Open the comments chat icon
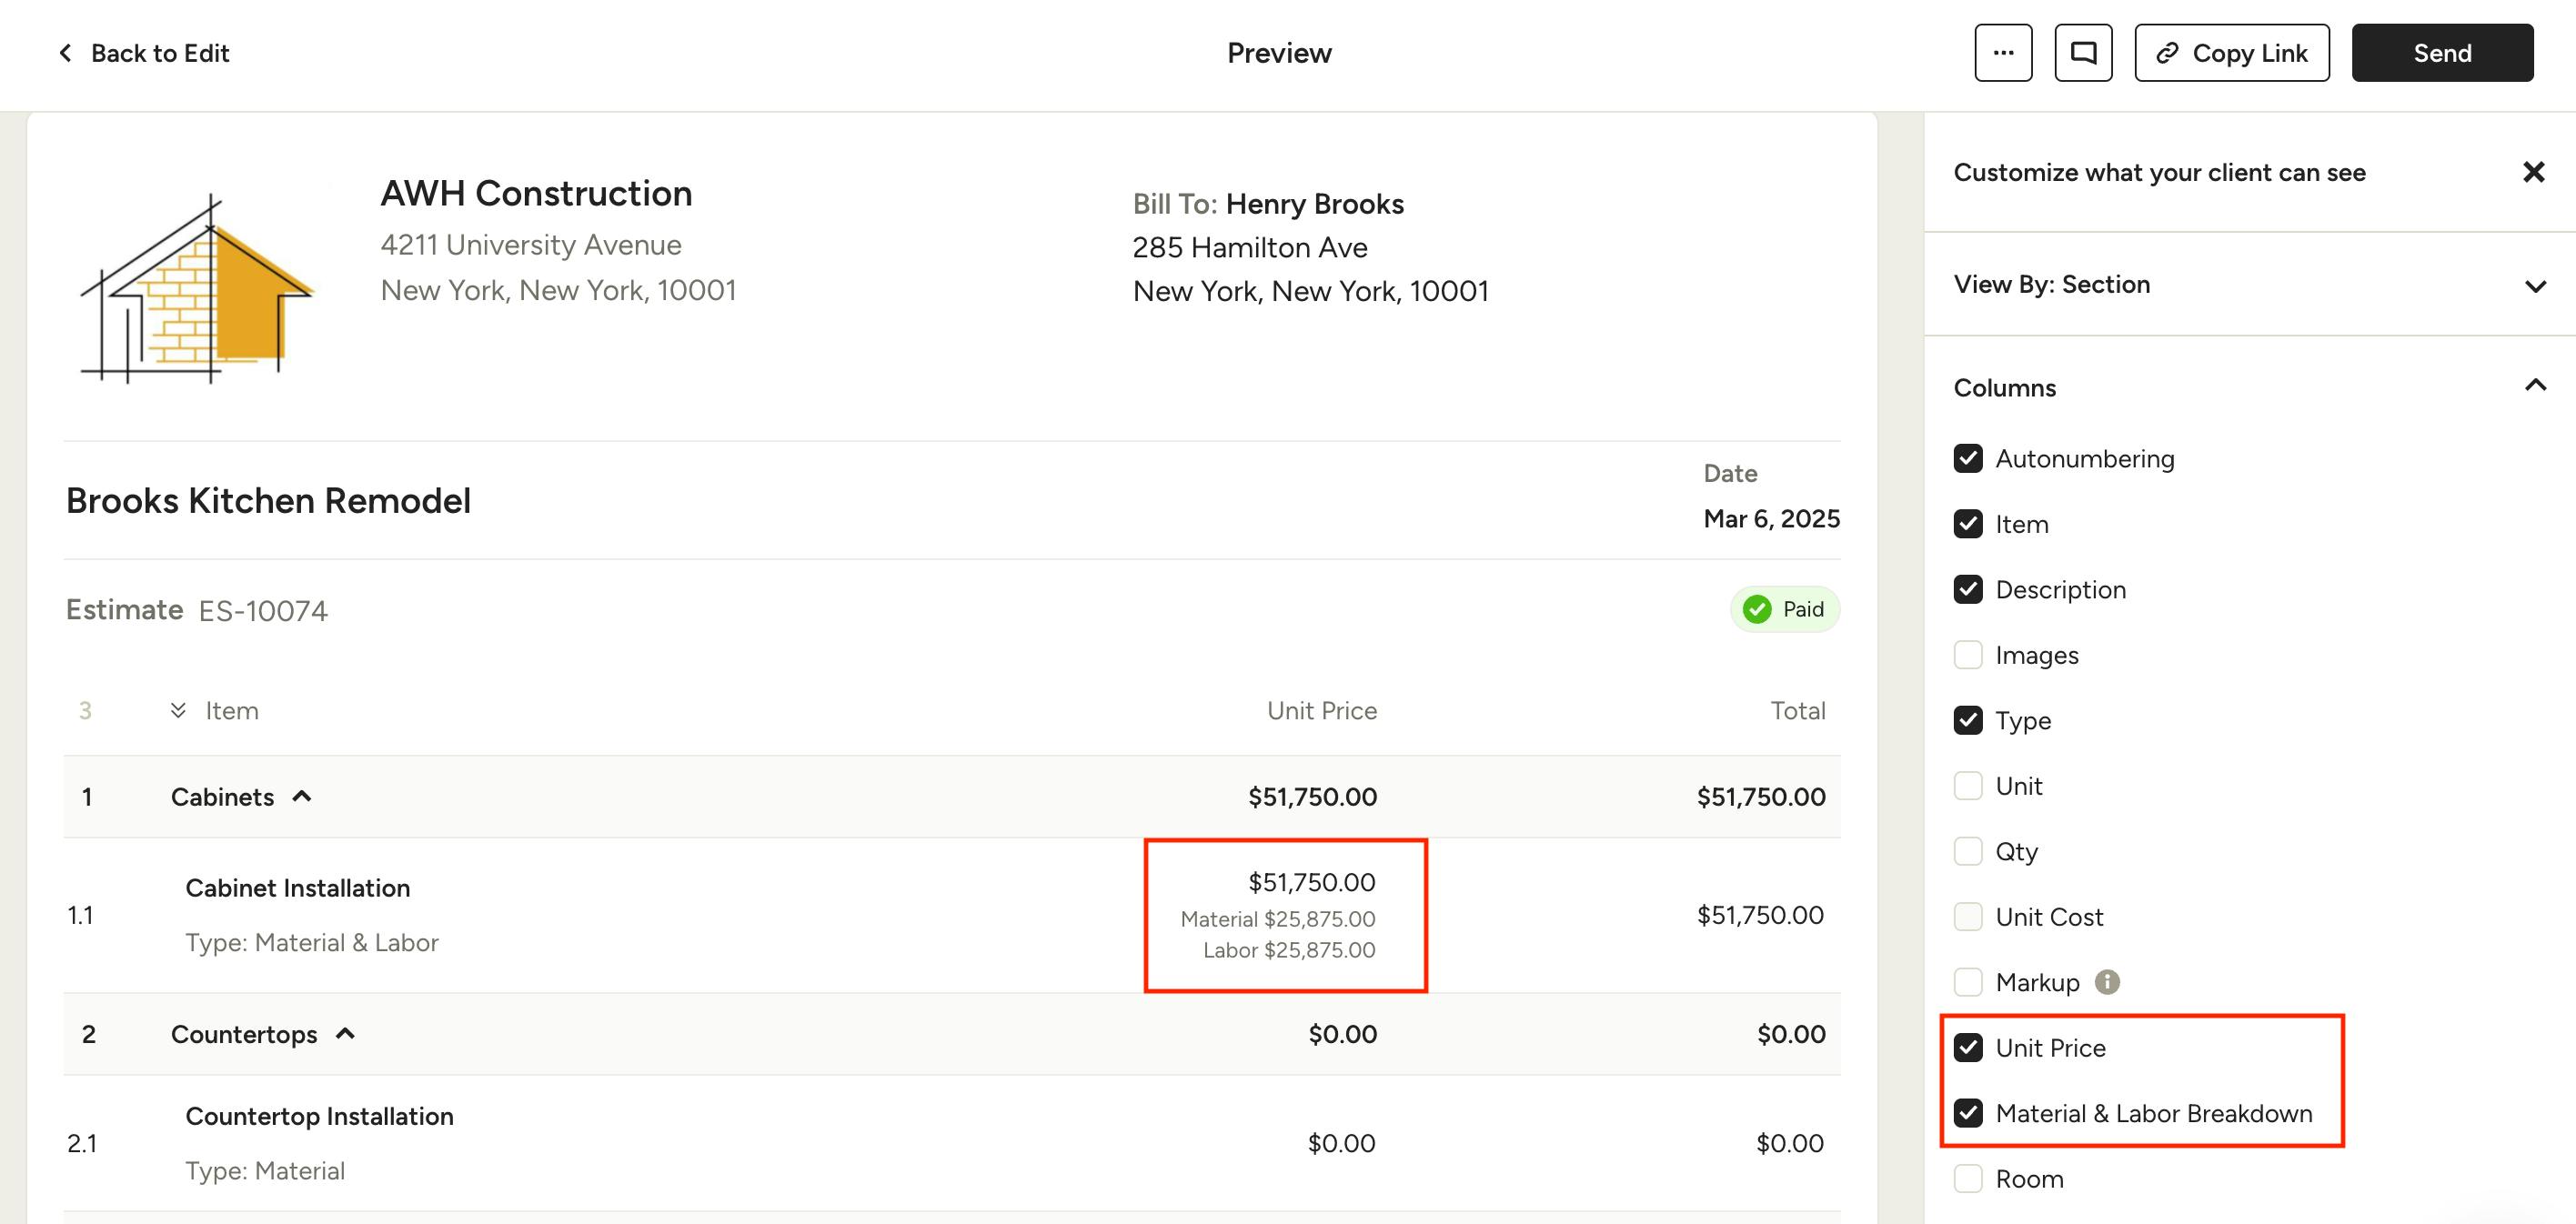Image resolution: width=2576 pixels, height=1224 pixels. point(2083,53)
